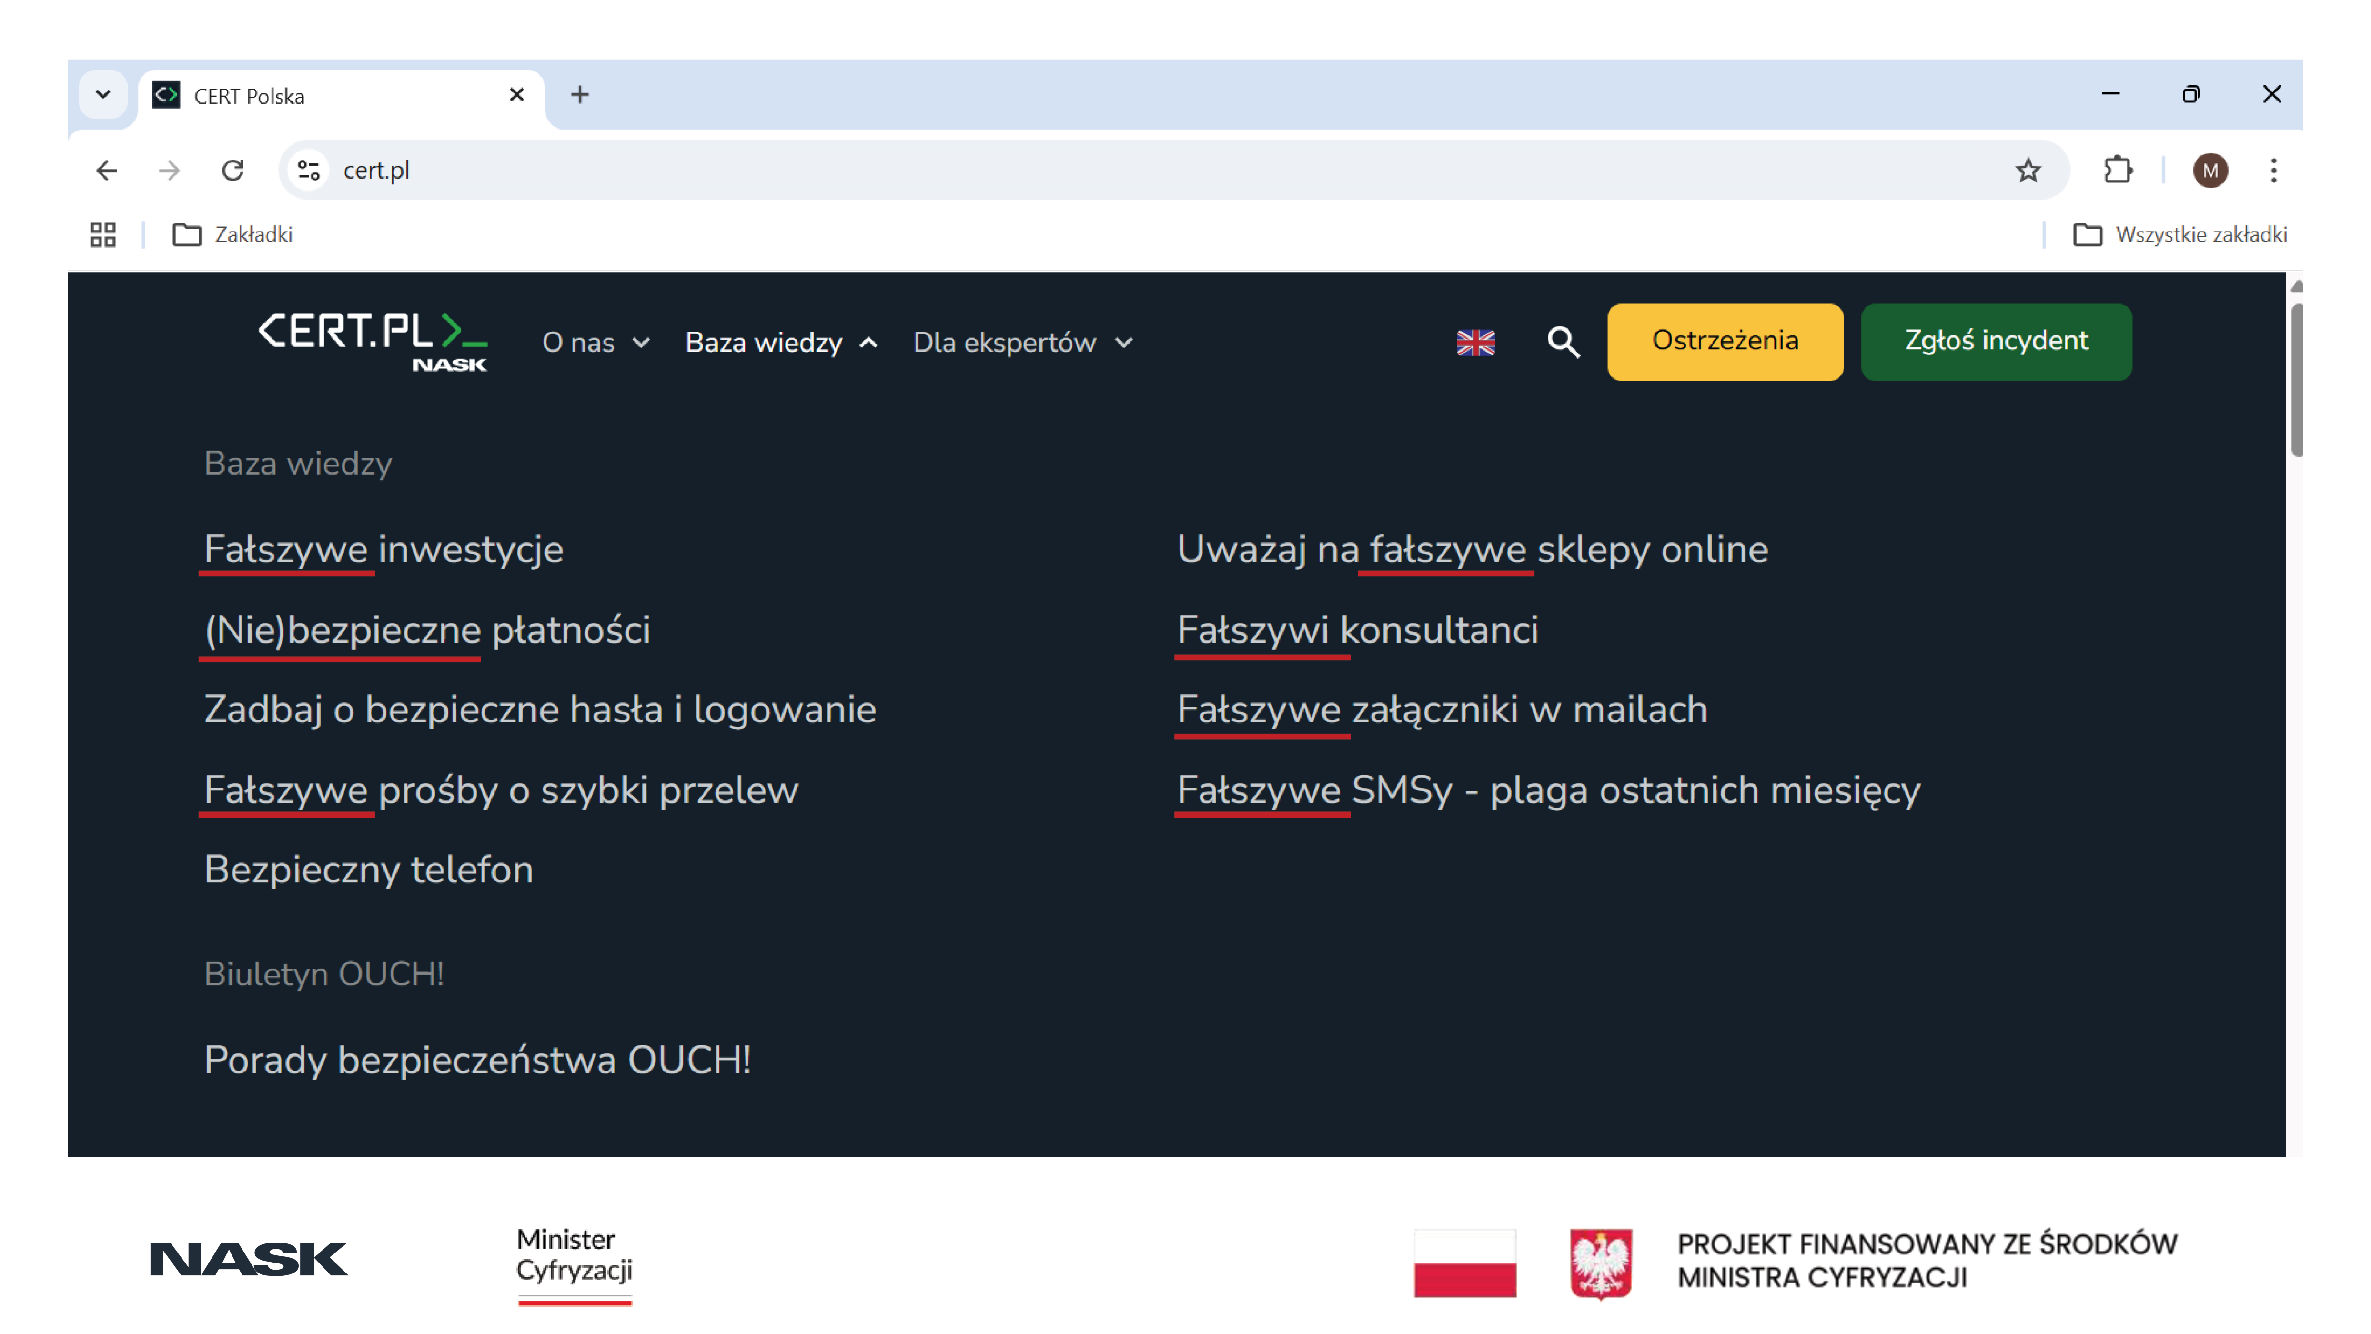Bookmark this page with the star icon
The image size is (2371, 1334).
point(2028,170)
